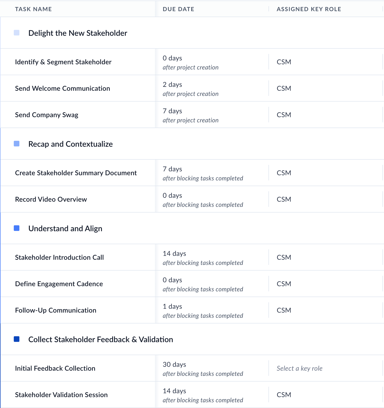Image resolution: width=384 pixels, height=408 pixels.
Task: Open the Record Video Overview task
Action: pyautogui.click(x=51, y=199)
